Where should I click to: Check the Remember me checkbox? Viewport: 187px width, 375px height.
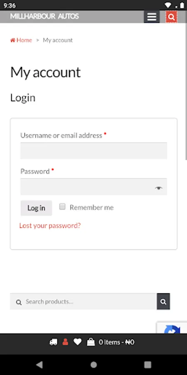point(62,206)
